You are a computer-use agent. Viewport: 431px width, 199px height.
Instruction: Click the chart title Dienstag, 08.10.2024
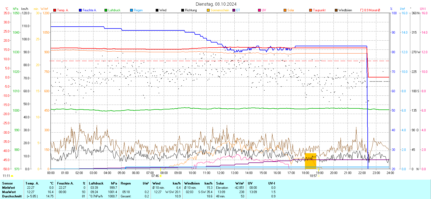[x=216, y=4]
